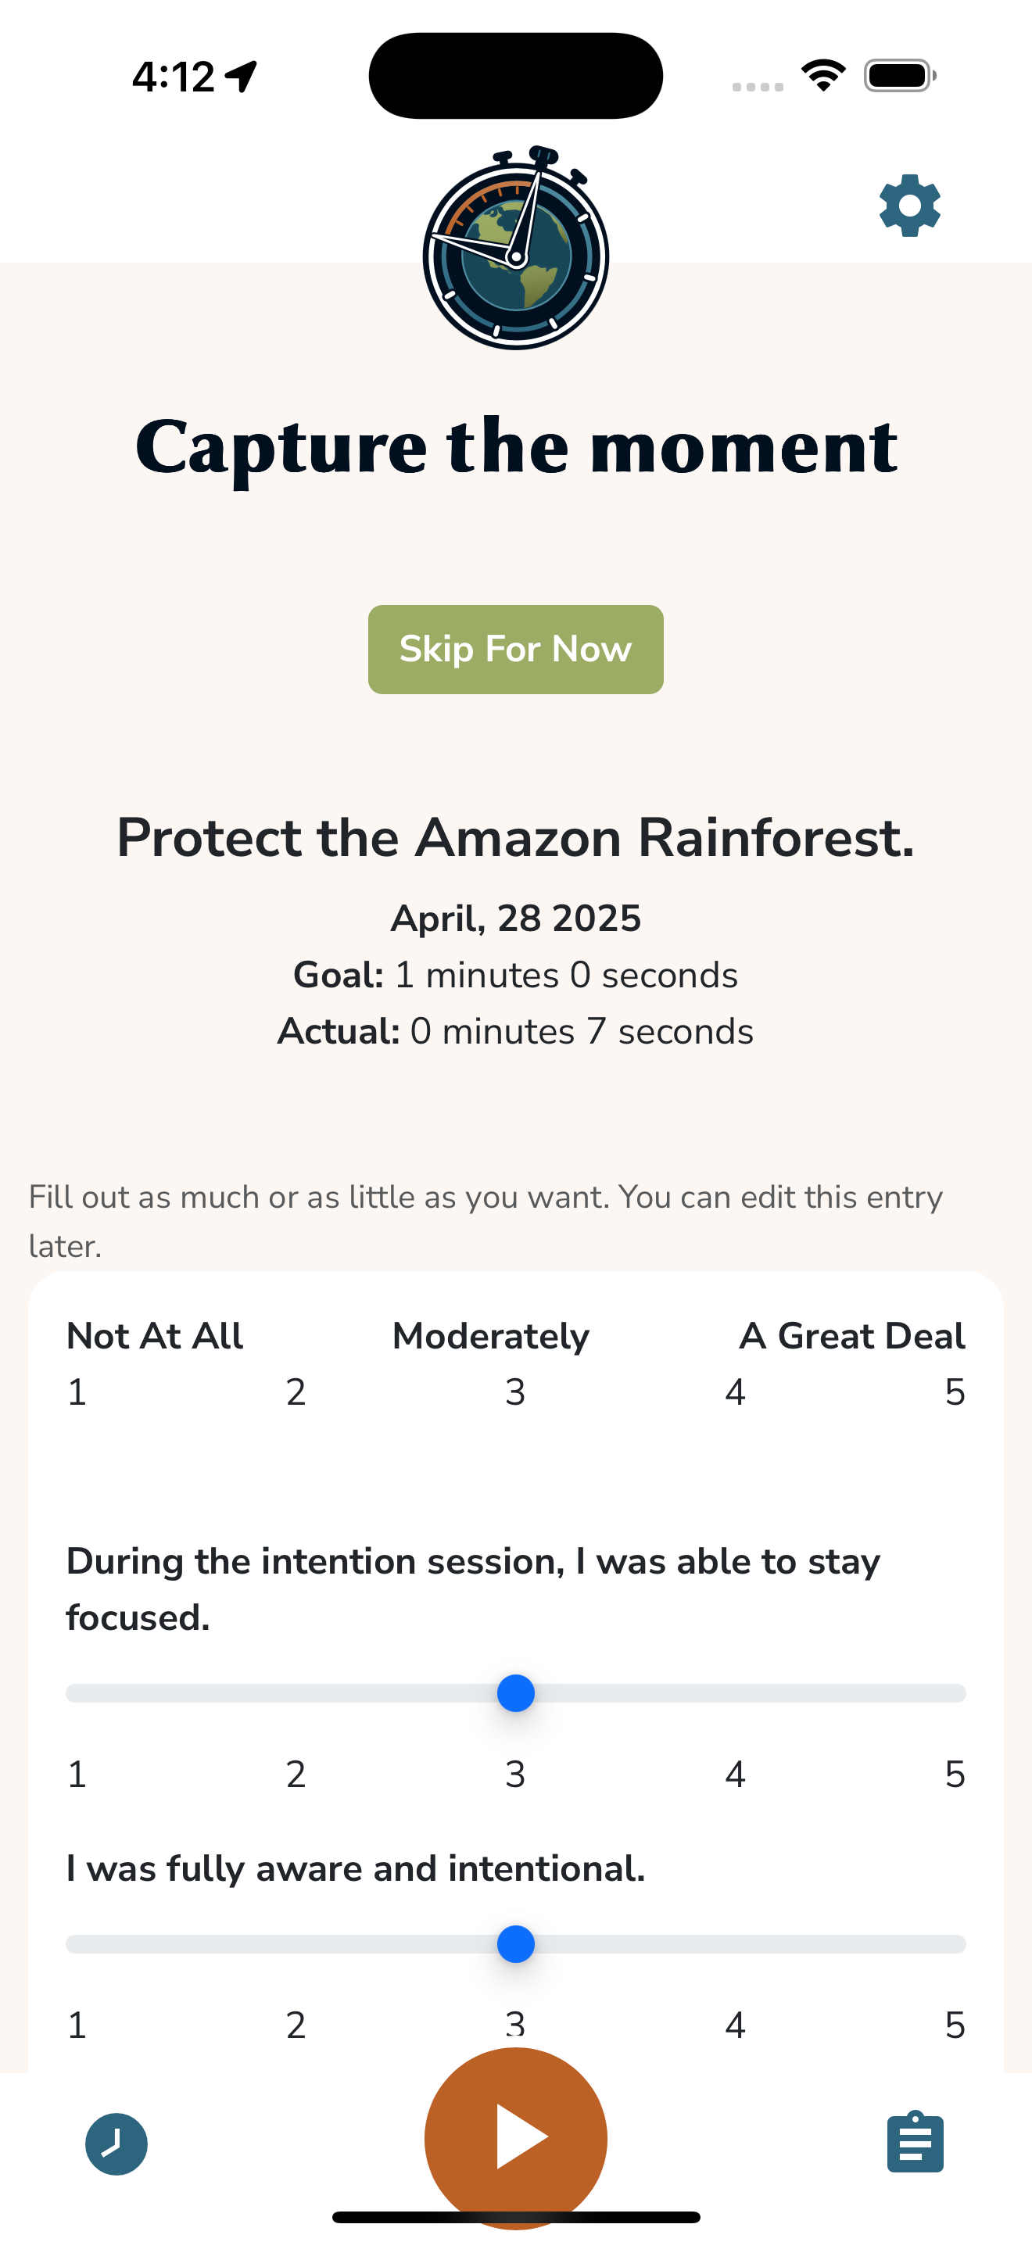1032x2242 pixels.
Task: Tap the 'Protect the Amazon Rainforest.' title
Action: [x=516, y=838]
